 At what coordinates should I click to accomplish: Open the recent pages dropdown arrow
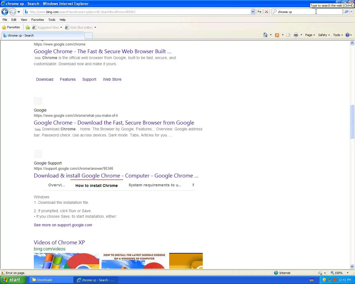tap(19, 12)
